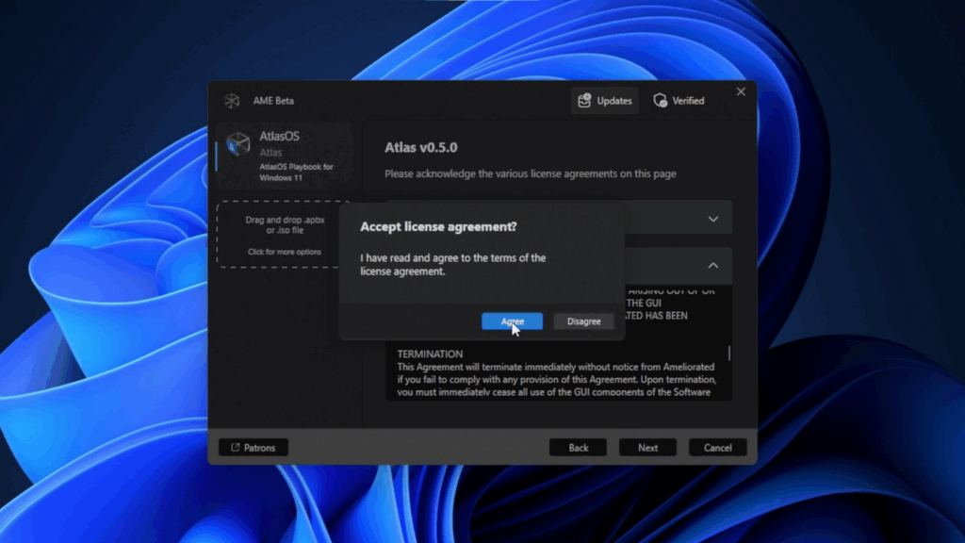Go Back to the previous step
The height and width of the screenshot is (543, 965).
point(578,447)
